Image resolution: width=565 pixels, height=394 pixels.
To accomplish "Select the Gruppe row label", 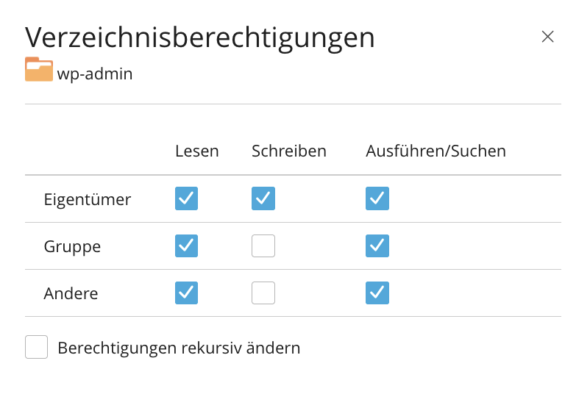I will (72, 246).
